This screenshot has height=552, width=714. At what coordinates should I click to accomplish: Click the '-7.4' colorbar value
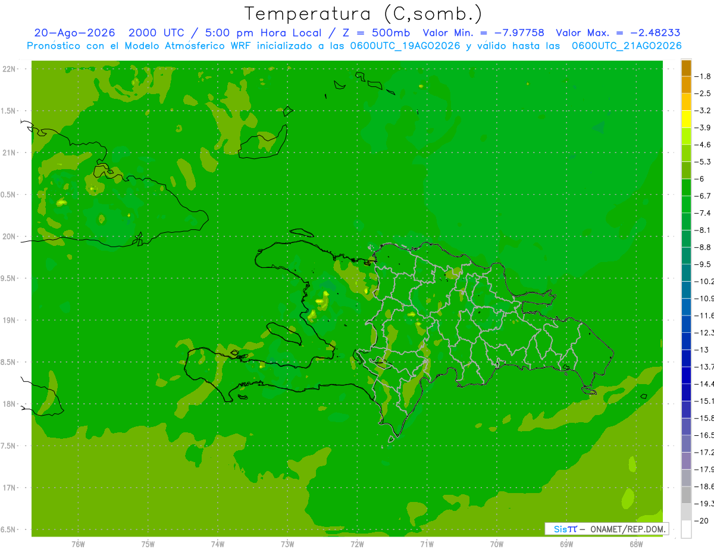[702, 213]
